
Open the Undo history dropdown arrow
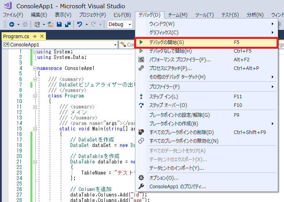point(87,24)
